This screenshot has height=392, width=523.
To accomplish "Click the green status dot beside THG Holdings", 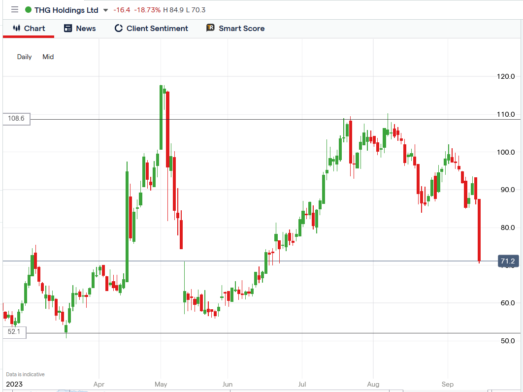I will (29, 10).
